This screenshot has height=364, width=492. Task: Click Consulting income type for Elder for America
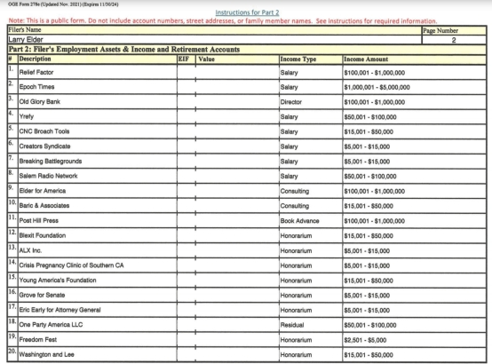coord(311,191)
